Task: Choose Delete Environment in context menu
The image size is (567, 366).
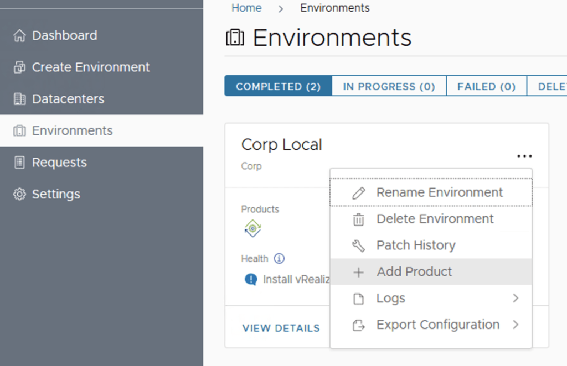Action: coord(435,219)
